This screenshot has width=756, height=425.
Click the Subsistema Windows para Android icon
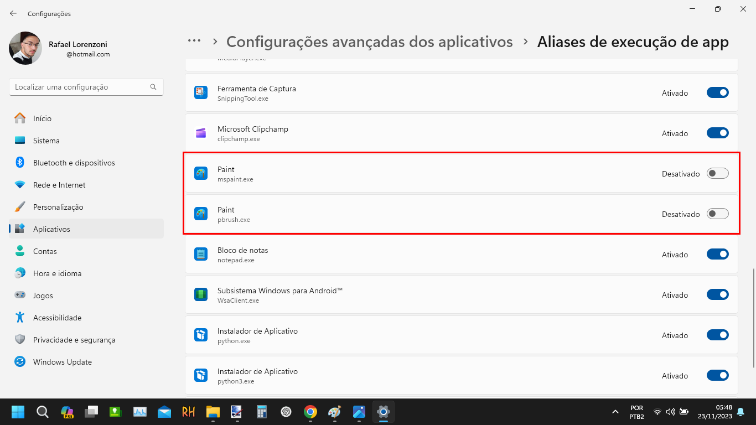click(x=201, y=295)
